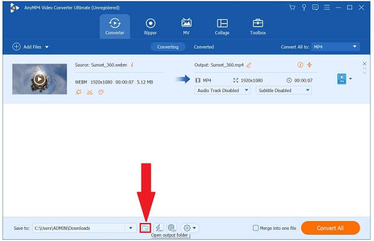Open the shopping cart purchase icon
This screenshot has height=241, width=374.
click(292, 7)
